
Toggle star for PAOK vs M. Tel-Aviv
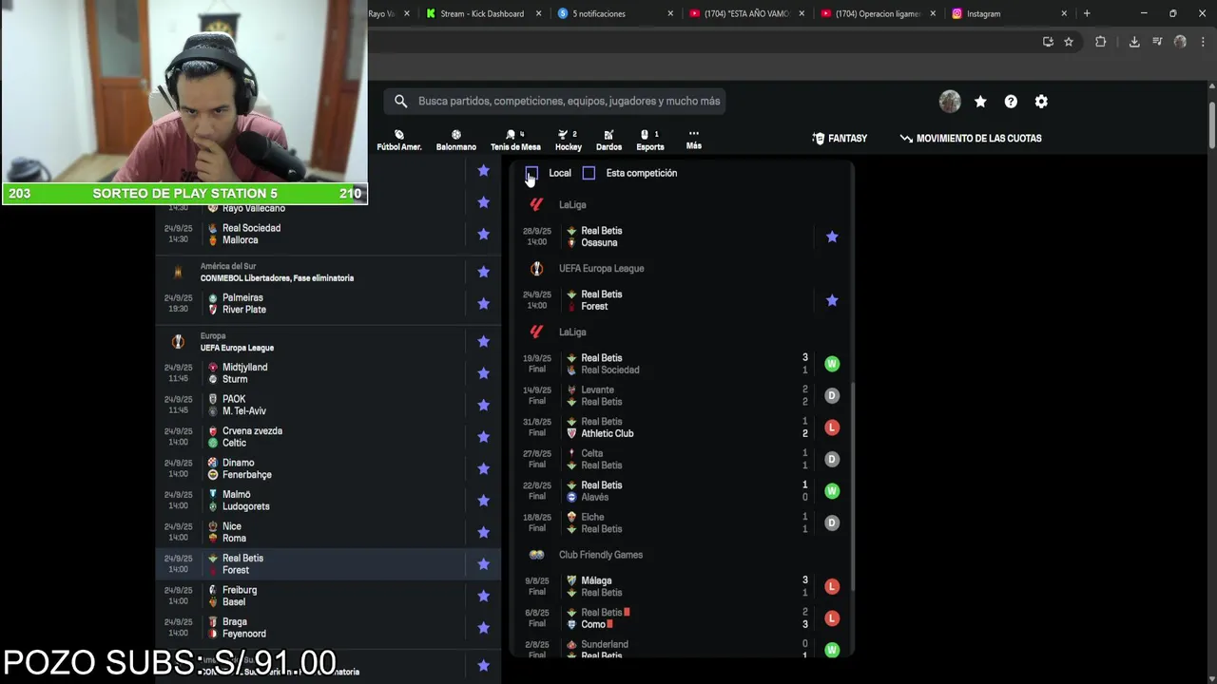(483, 405)
